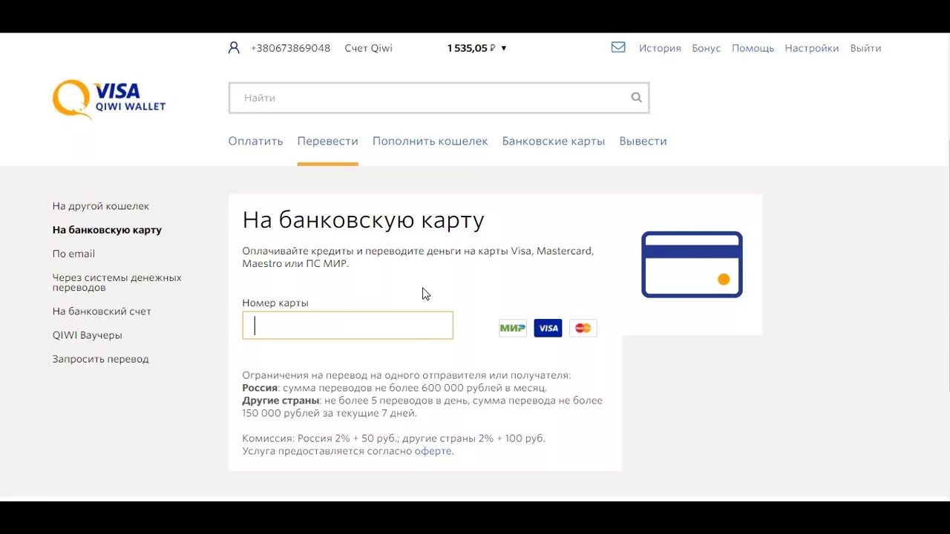
Task: Click Выйти to log out
Action: pyautogui.click(x=865, y=47)
